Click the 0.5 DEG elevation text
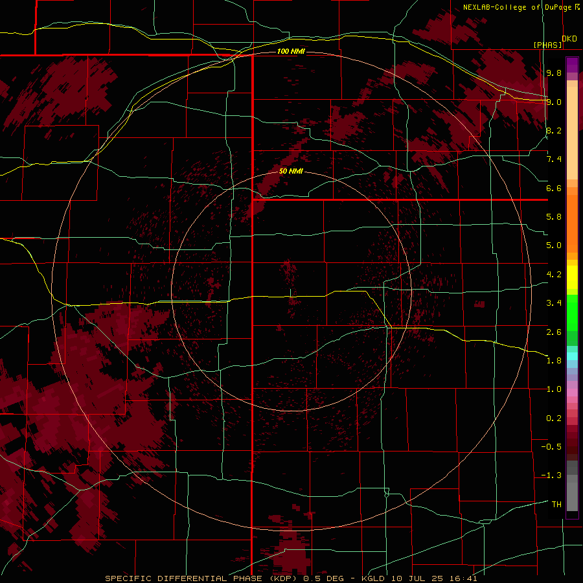Viewport: 583px width, 583px height. [x=323, y=578]
